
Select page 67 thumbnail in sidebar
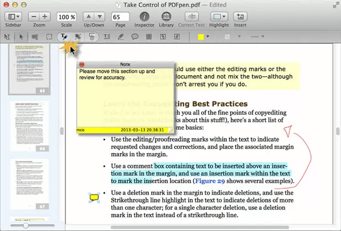click(x=30, y=184)
